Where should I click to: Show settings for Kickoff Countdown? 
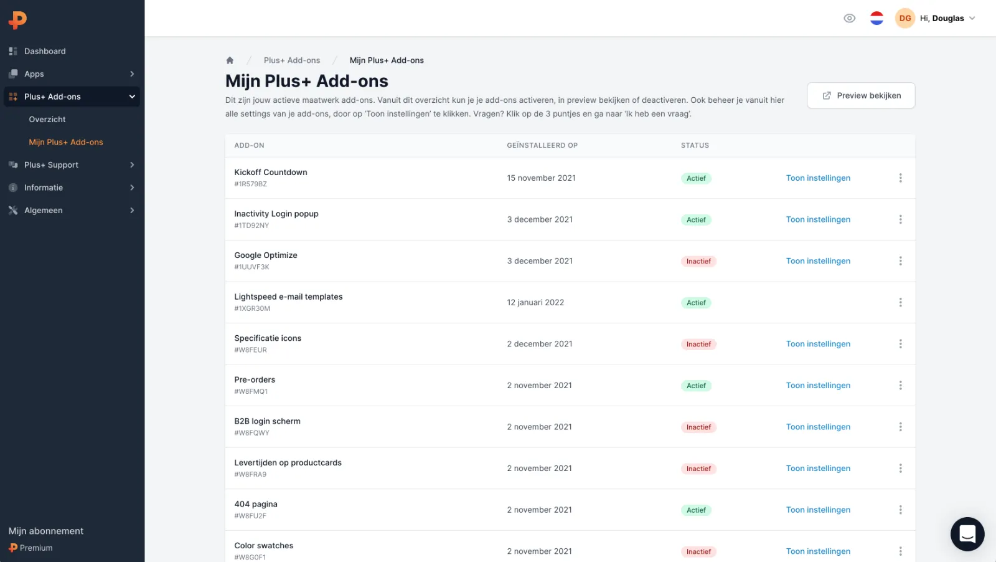click(x=818, y=178)
